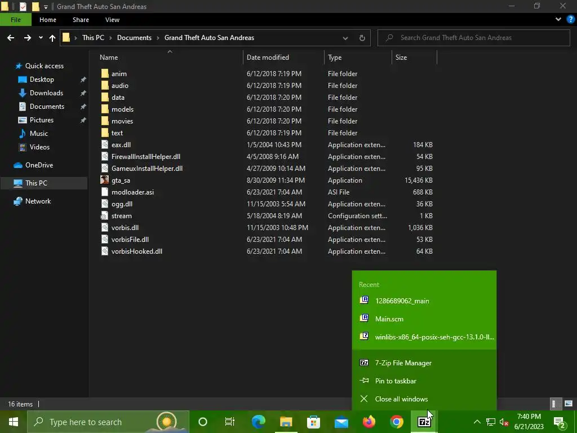577x433 pixels.
Task: Expand the address bar history dropdown
Action: (345, 38)
